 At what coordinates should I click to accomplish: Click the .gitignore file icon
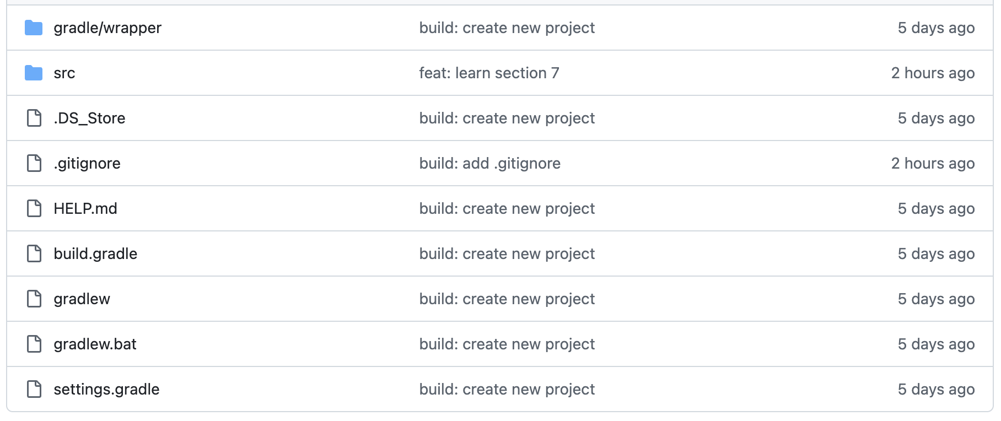34,163
